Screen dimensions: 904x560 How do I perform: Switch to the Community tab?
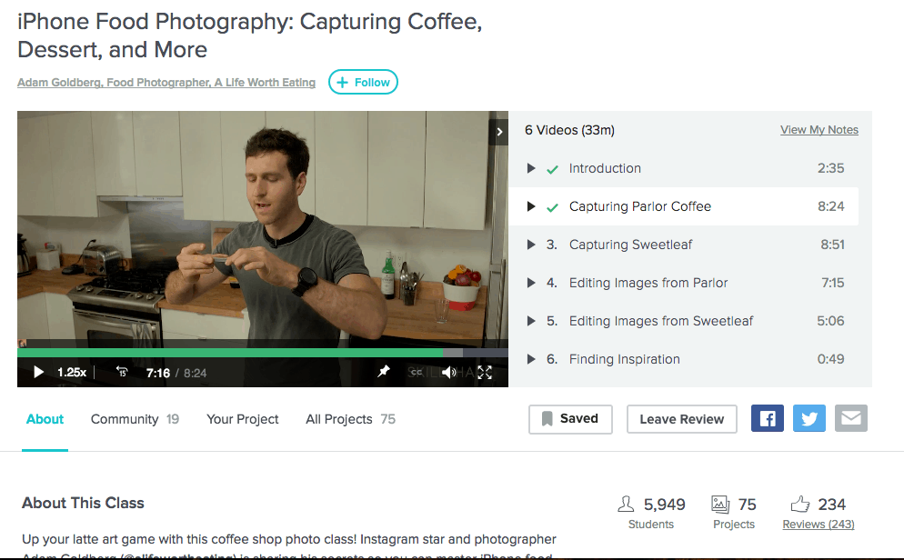point(135,419)
